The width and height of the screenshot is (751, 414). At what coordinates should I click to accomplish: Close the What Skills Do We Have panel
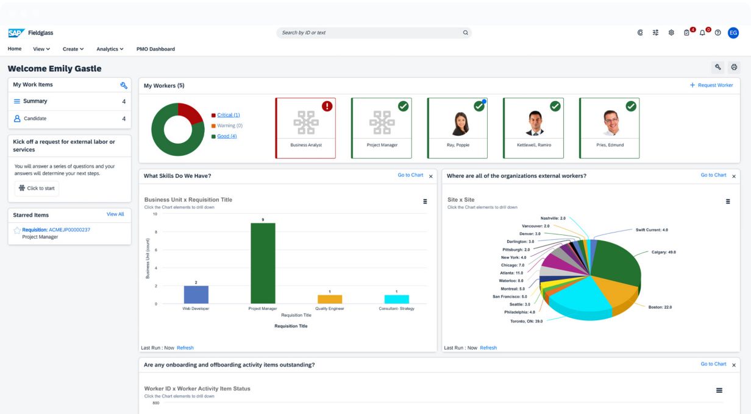431,177
